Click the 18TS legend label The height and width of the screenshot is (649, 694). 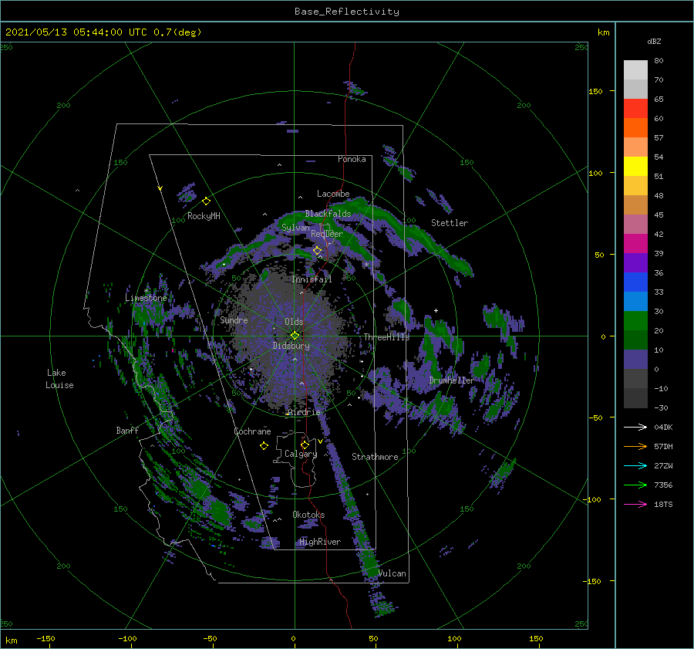tap(663, 504)
